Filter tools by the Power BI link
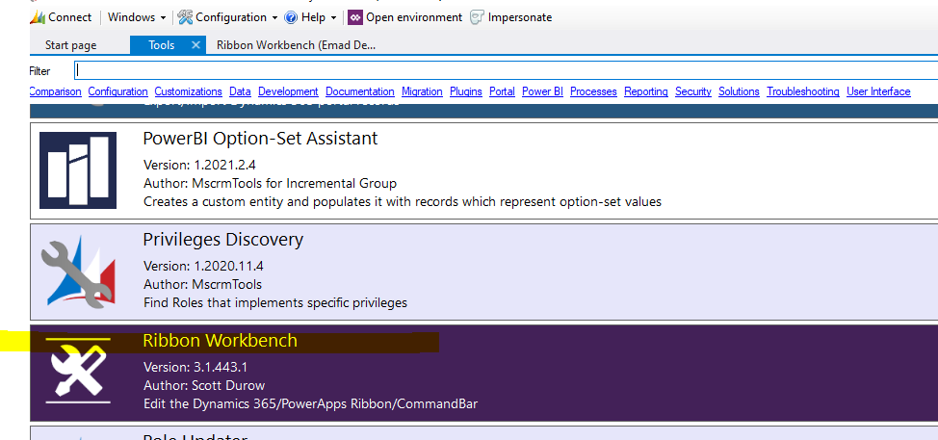938x440 pixels. point(542,91)
